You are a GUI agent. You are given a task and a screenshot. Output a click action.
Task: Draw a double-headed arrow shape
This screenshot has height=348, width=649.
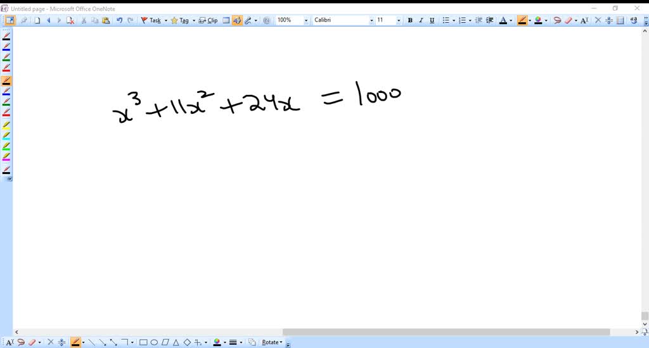click(x=113, y=342)
